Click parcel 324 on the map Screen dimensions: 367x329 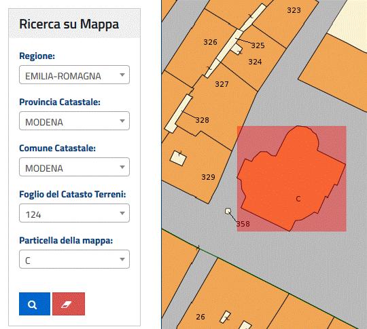coord(255,62)
